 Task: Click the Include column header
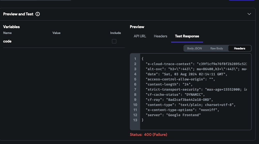[x=116, y=33]
